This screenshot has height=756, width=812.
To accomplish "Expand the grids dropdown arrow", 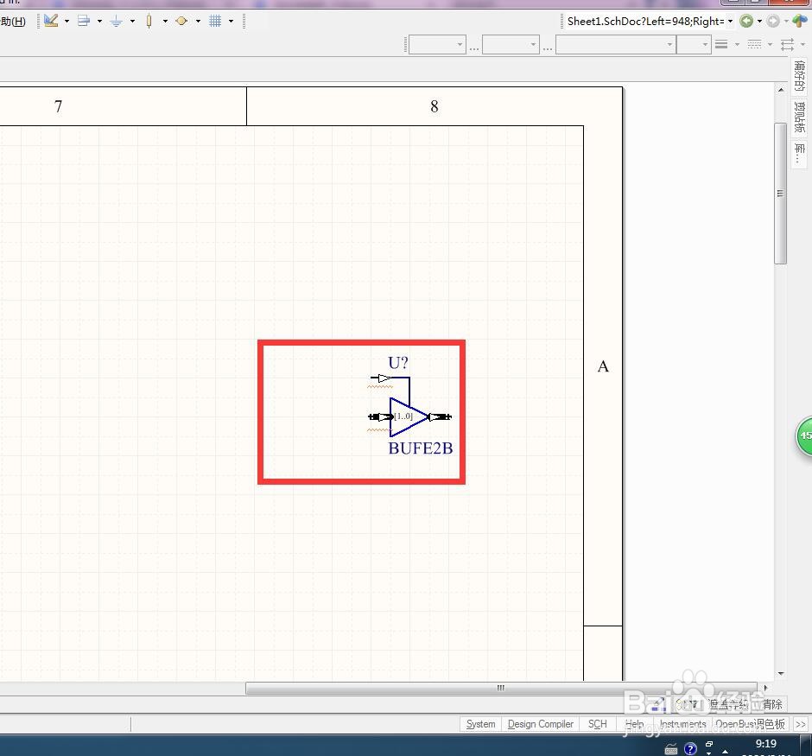I will (231, 22).
